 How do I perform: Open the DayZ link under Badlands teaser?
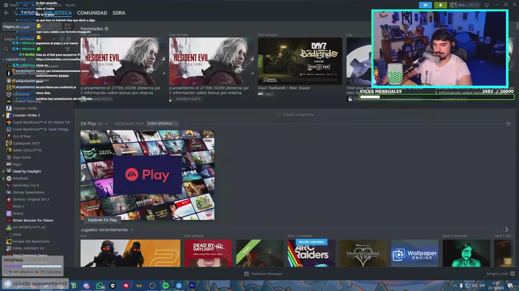click(x=266, y=94)
